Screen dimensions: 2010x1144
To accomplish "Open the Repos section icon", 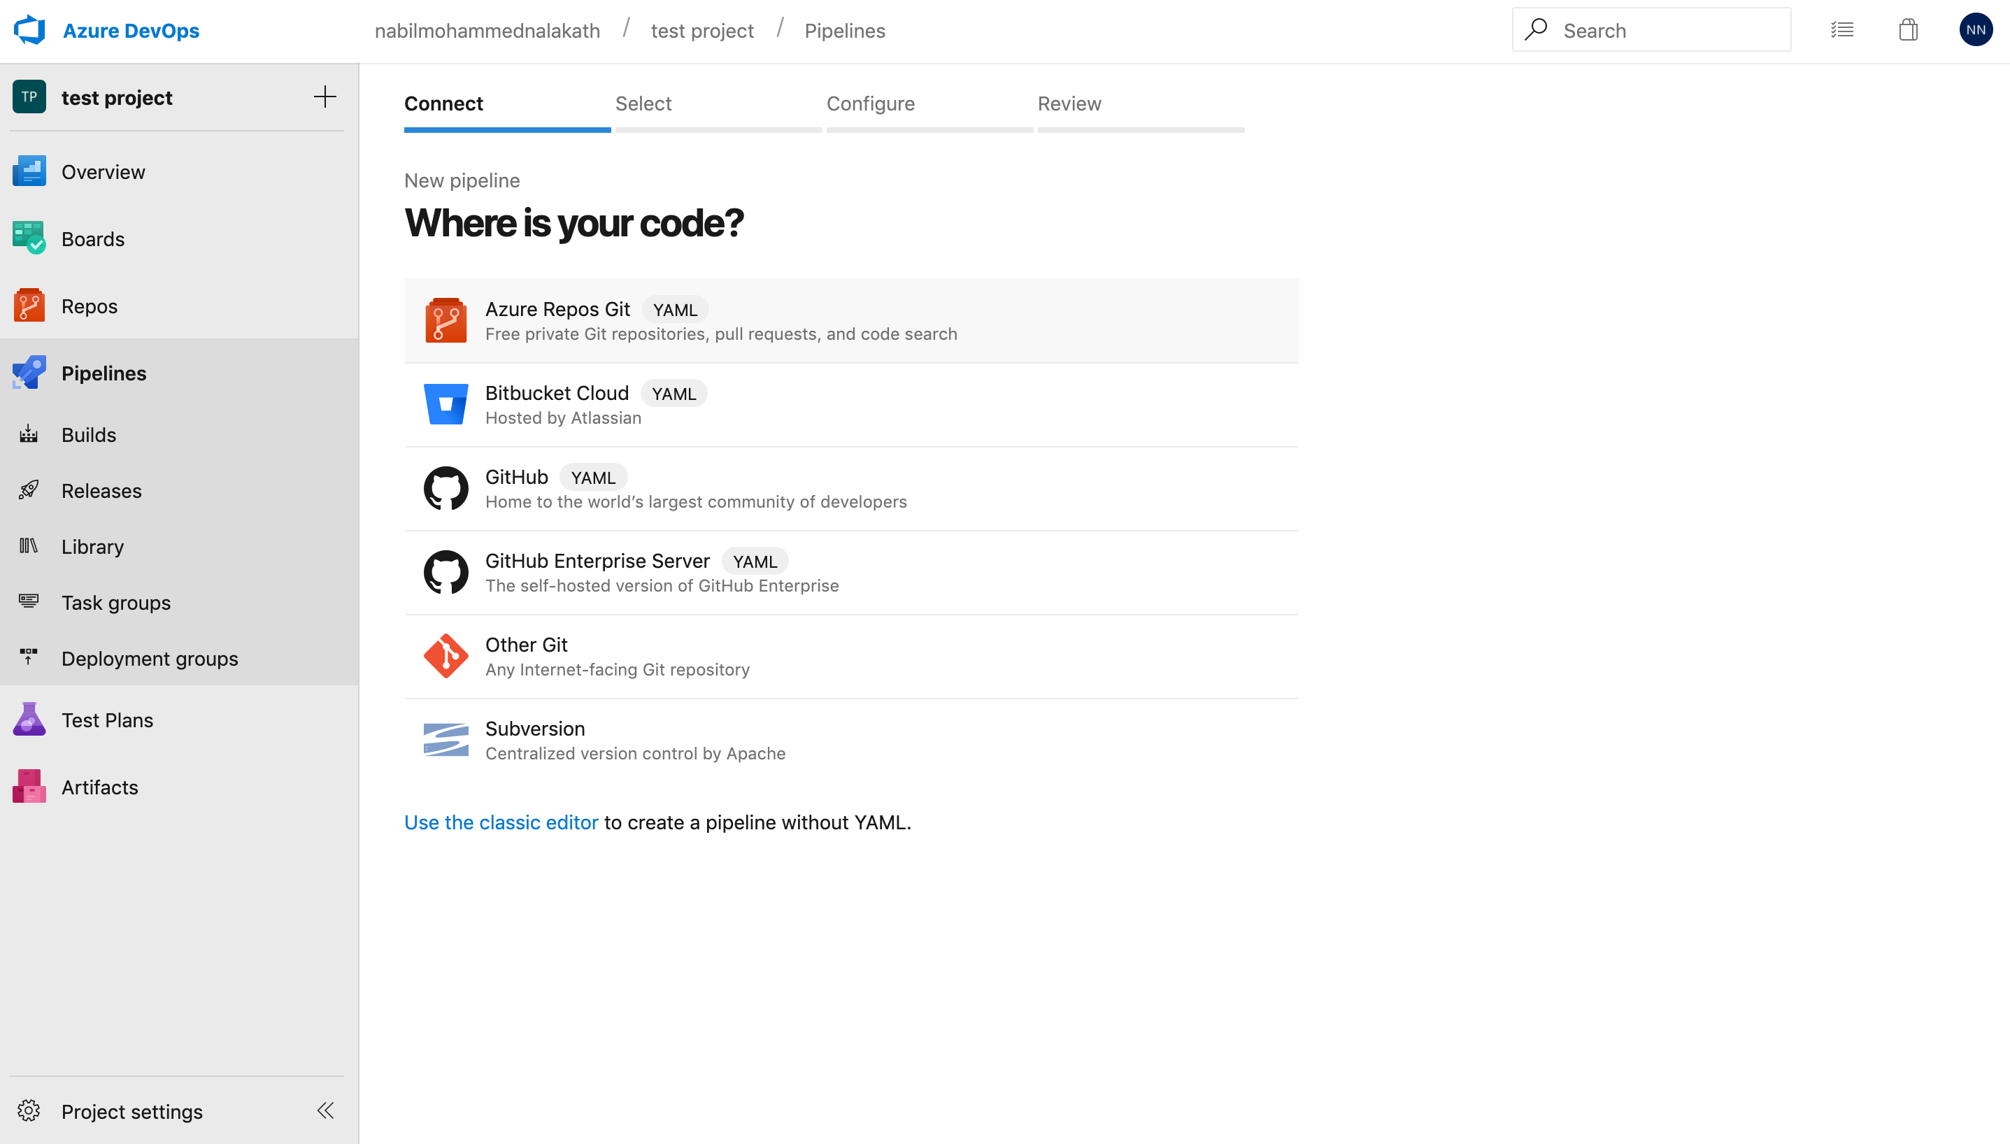I will point(29,306).
